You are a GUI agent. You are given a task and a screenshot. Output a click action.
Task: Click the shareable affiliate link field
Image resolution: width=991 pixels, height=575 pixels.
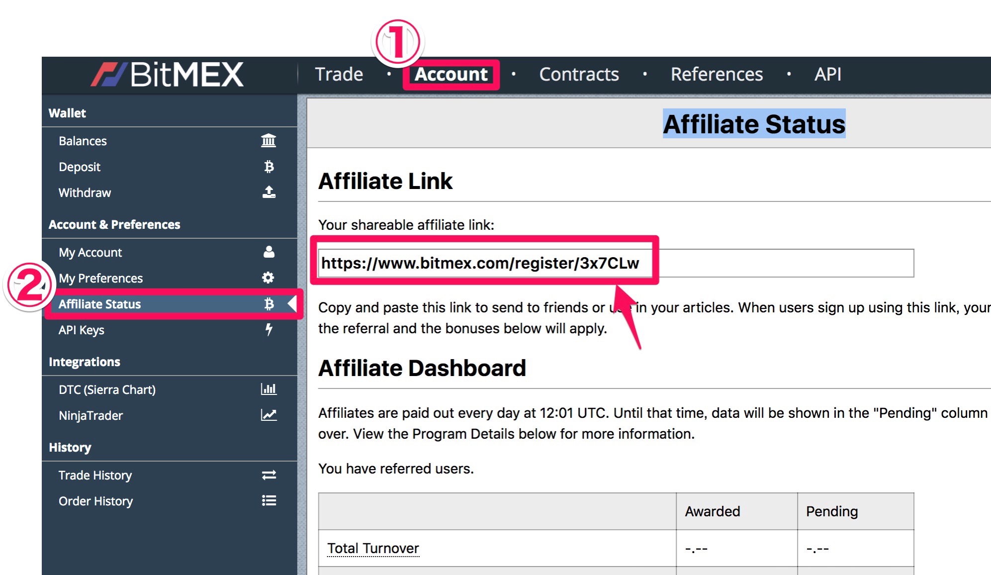[x=615, y=263]
